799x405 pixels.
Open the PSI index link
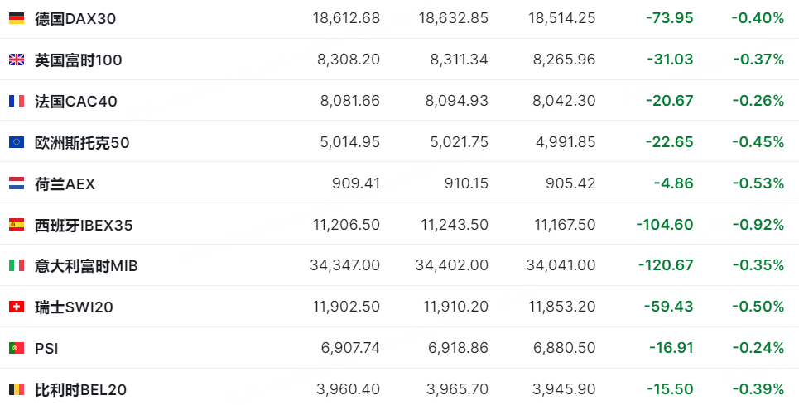(46, 348)
